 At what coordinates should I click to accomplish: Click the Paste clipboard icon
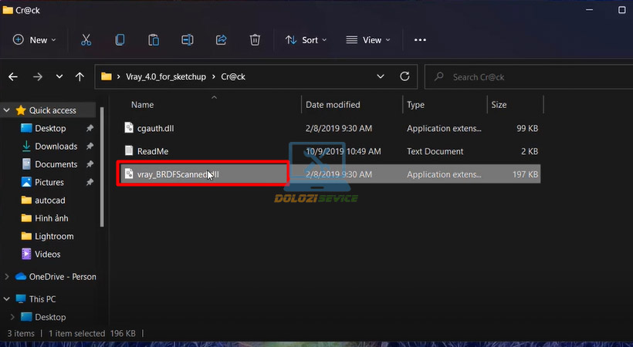[154, 40]
